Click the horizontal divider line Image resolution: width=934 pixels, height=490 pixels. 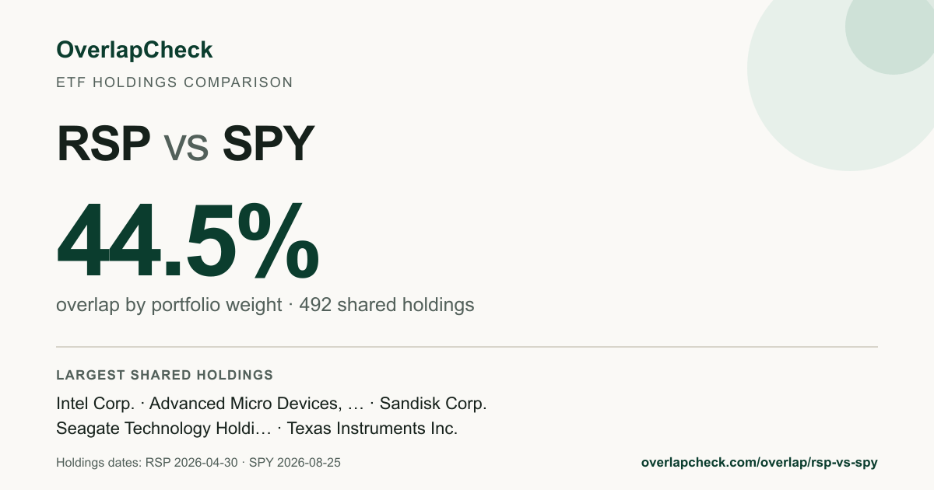tap(467, 346)
